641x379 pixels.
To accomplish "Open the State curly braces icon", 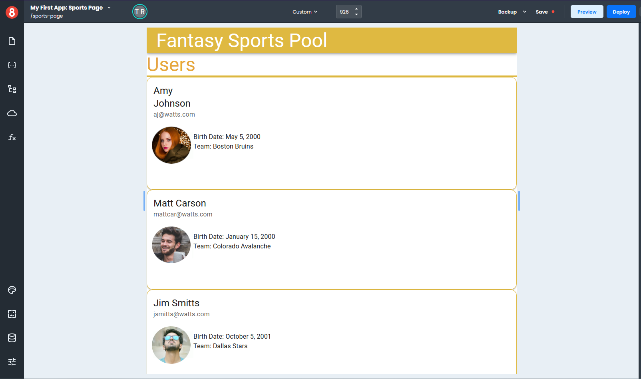I will click(x=12, y=65).
